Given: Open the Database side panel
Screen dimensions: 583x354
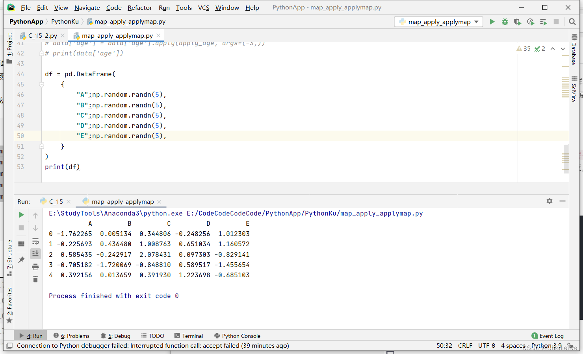Looking at the screenshot, I should [574, 50].
